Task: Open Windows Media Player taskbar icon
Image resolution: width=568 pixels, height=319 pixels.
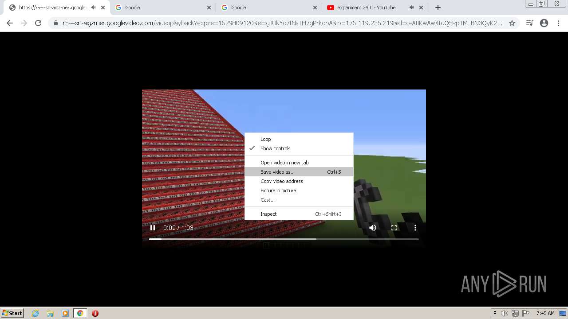Action: click(65, 313)
